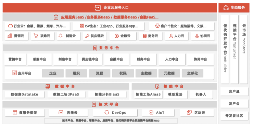Click the clipboard icon beside 应用服务SaaS
The height and width of the screenshot is (127, 253).
coord(56,17)
